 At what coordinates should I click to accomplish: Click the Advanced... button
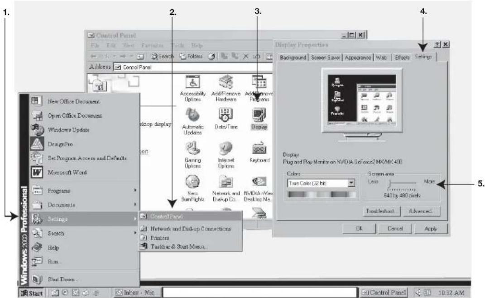tap(421, 211)
